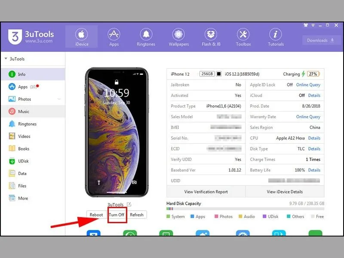The image size is (344, 258).
Task: Select More in the sidebar
Action: coord(33,198)
